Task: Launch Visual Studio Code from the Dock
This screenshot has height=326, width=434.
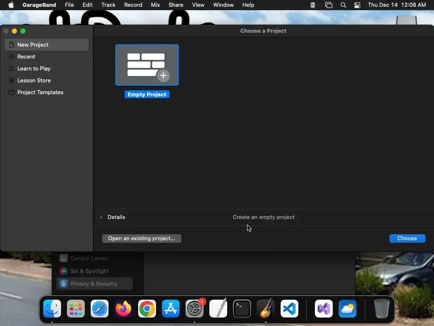Action: coord(289,309)
